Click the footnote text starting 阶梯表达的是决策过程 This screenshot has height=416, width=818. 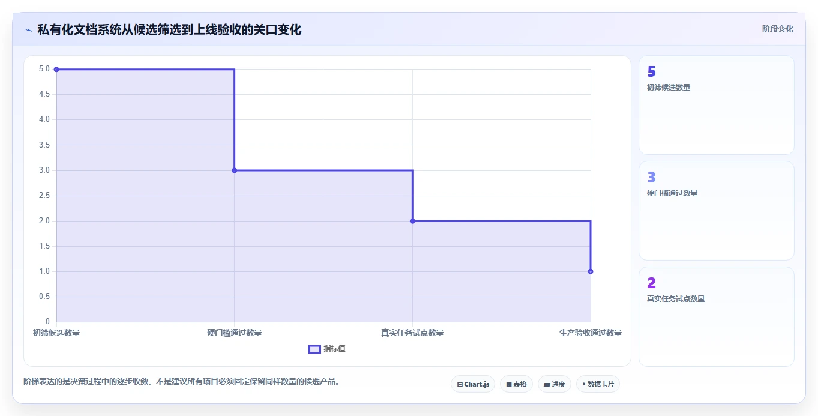[181, 381]
